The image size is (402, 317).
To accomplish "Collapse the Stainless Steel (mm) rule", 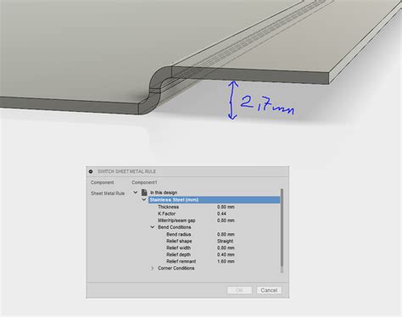I will click(x=144, y=200).
